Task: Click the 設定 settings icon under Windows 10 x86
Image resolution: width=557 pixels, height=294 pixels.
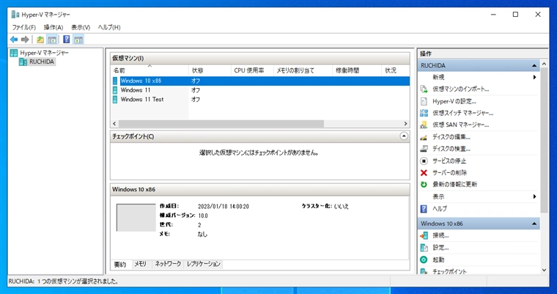Action: pos(424,248)
